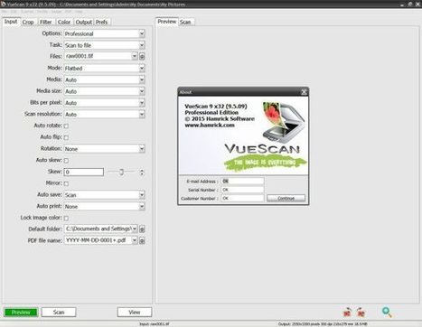Click the Skew stepper arrows
This screenshot has height=327, width=422.
(142, 173)
